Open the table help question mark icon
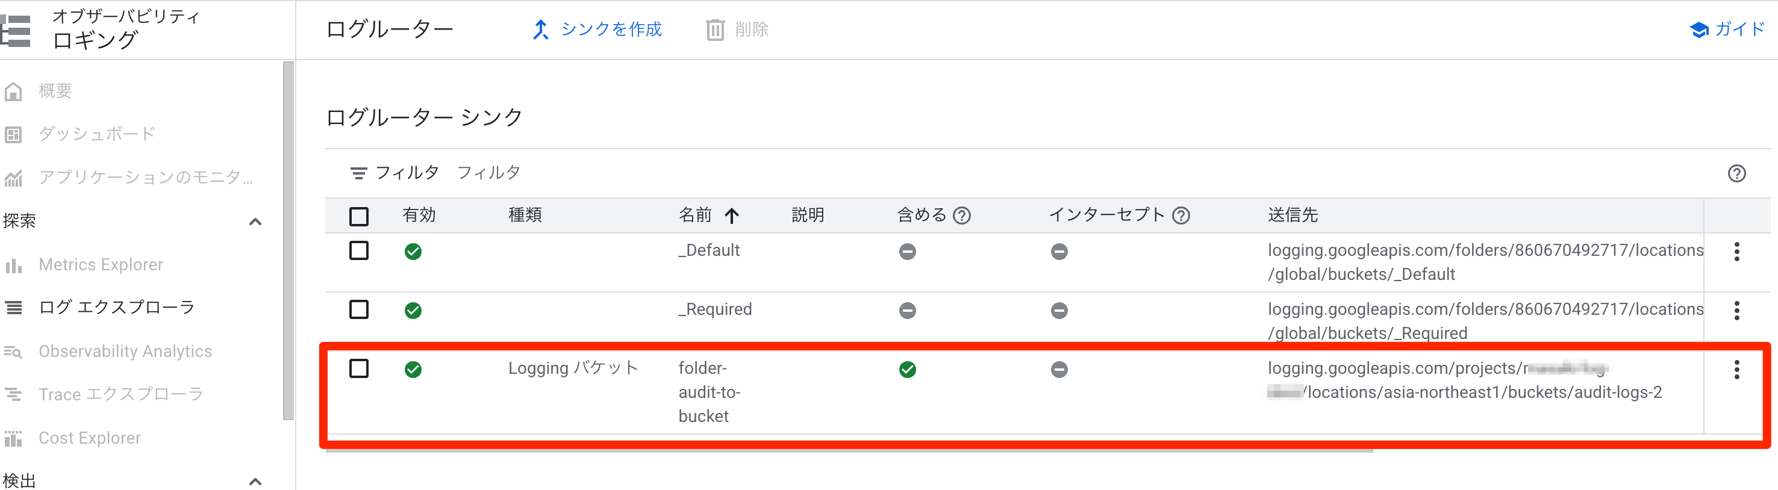 pyautogui.click(x=1736, y=173)
